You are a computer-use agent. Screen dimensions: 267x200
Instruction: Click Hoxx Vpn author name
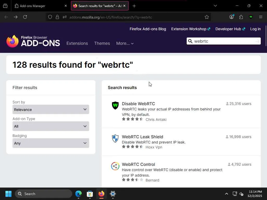click(154, 147)
